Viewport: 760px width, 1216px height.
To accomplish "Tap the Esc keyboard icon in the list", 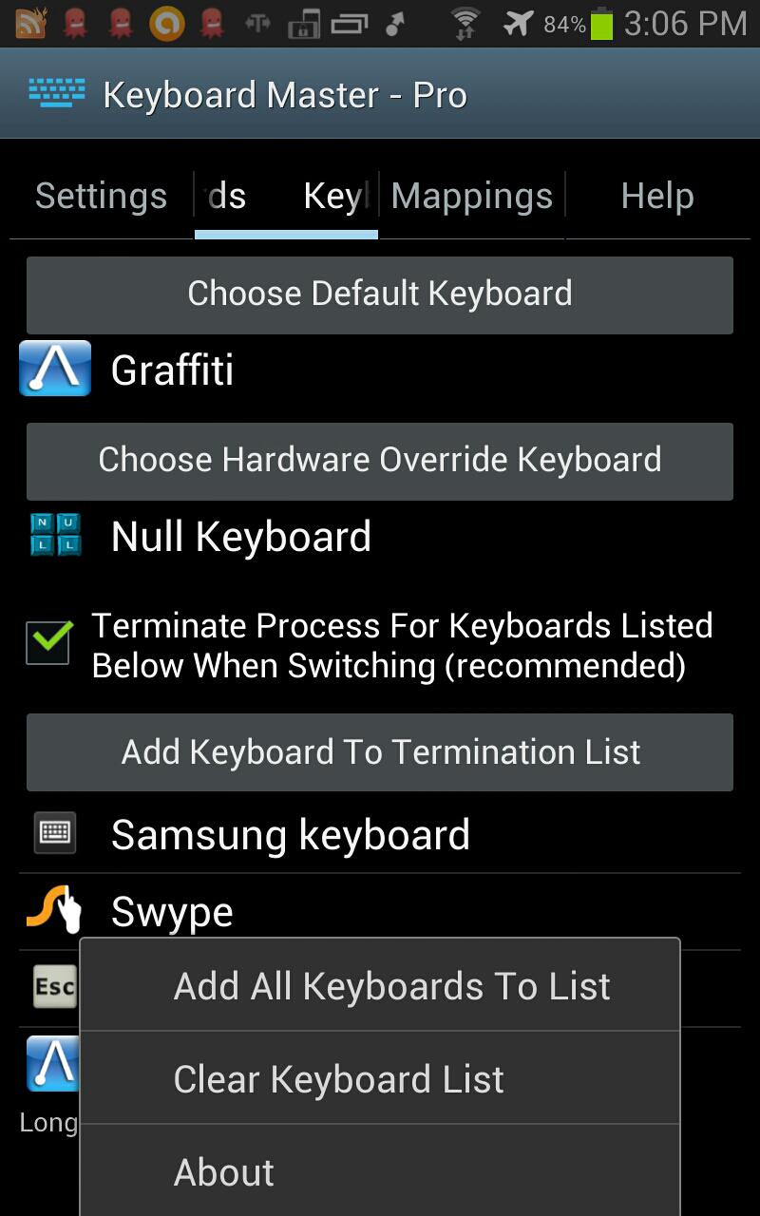I will 53,987.
